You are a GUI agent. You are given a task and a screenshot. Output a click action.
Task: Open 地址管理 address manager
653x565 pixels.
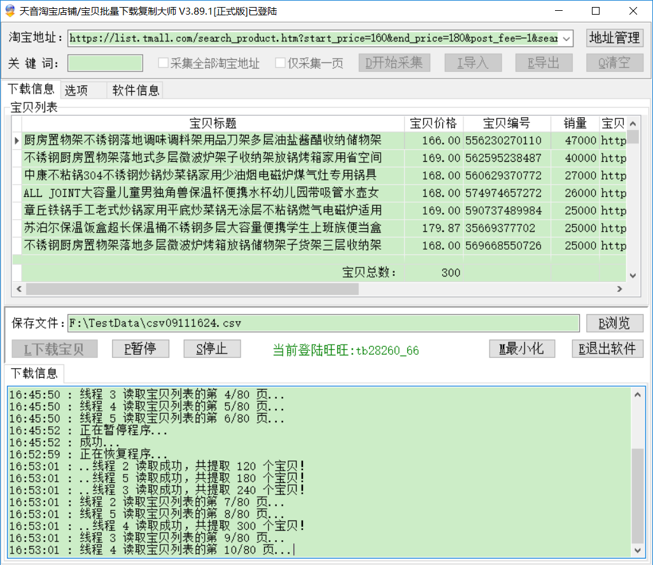tap(614, 38)
